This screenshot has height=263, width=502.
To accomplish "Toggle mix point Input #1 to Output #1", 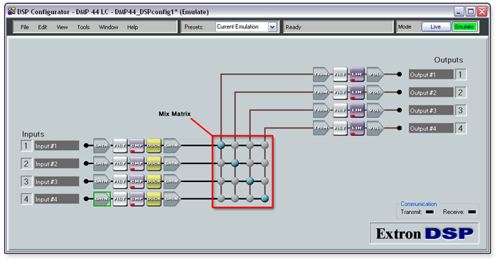I will coord(221,145).
